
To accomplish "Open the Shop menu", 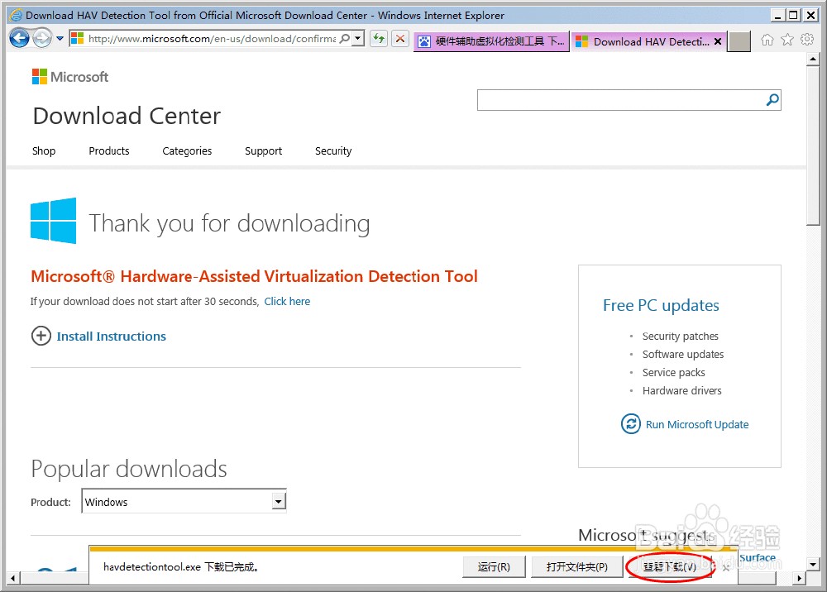I will (44, 150).
